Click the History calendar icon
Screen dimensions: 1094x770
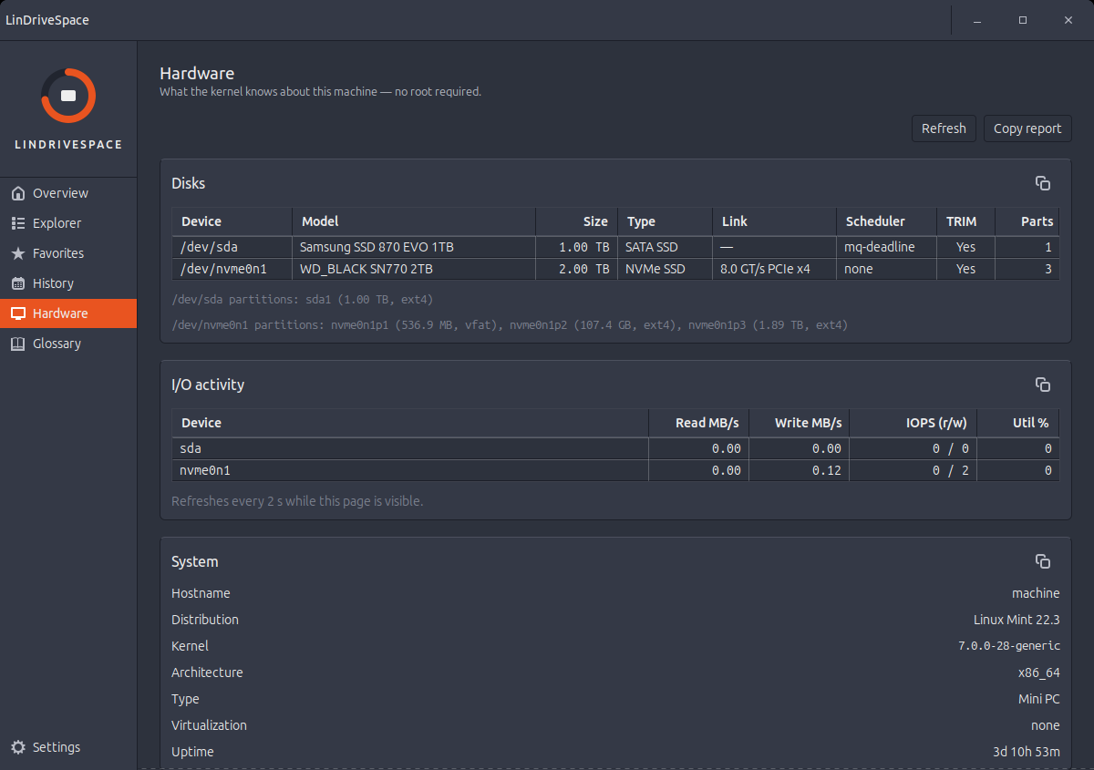click(17, 283)
